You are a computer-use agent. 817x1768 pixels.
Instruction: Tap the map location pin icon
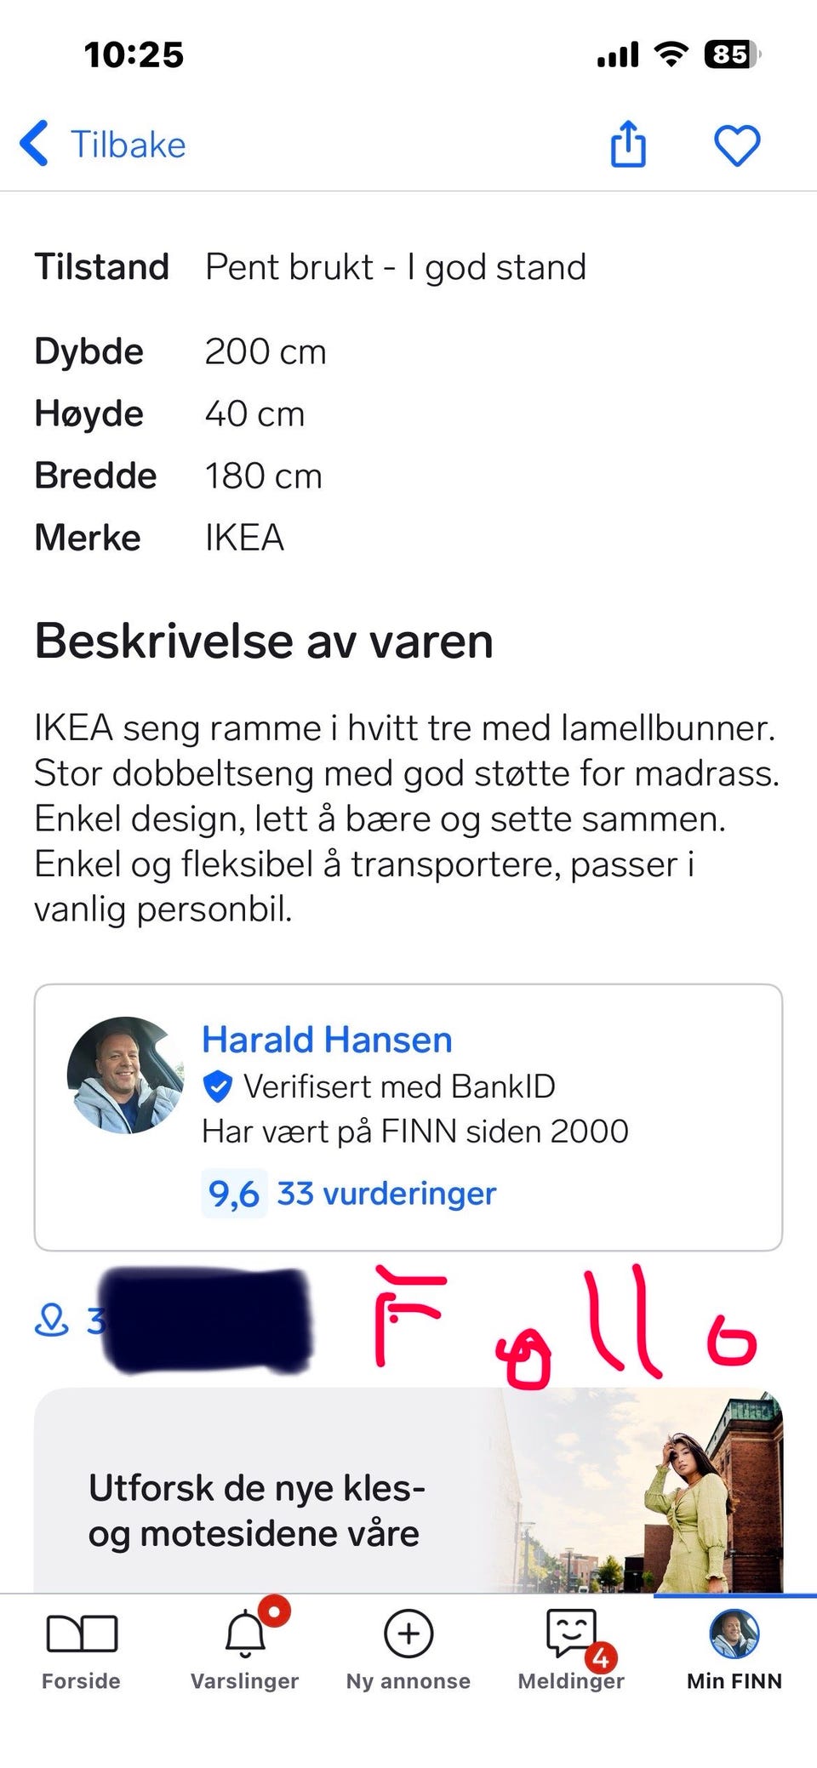click(51, 1320)
